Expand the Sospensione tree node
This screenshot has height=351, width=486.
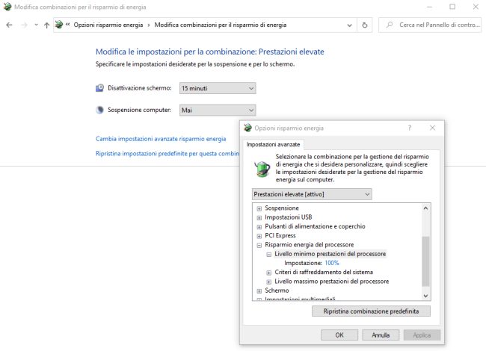click(x=259, y=208)
